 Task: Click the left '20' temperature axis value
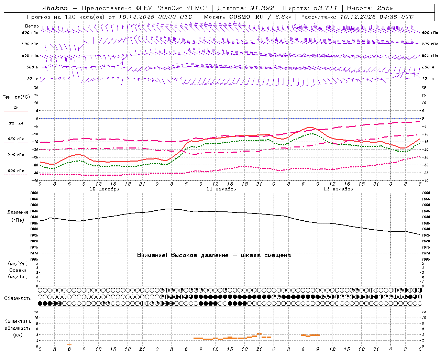tap(36, 87)
